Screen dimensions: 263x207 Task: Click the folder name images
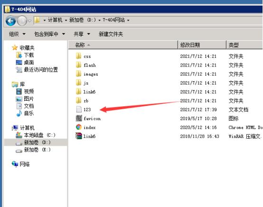click(x=91, y=74)
